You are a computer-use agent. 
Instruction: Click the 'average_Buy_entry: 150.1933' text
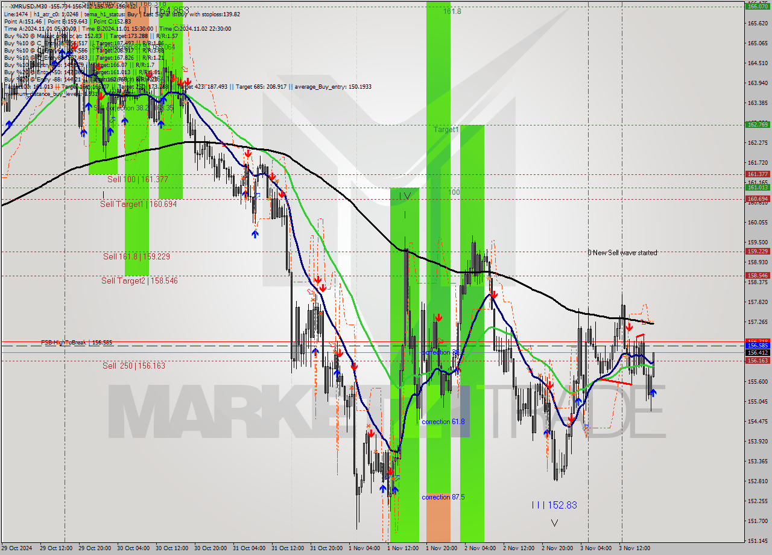pos(333,87)
